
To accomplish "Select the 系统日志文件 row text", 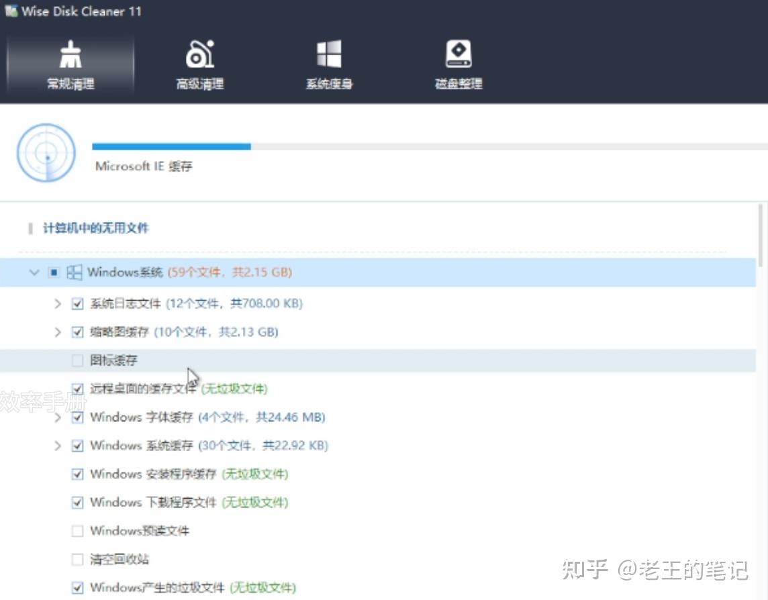I will [197, 303].
